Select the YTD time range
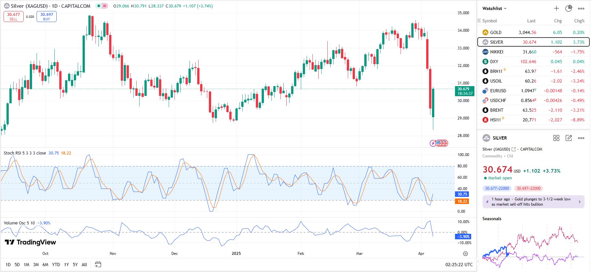This screenshot has height=272, width=591. [56, 265]
